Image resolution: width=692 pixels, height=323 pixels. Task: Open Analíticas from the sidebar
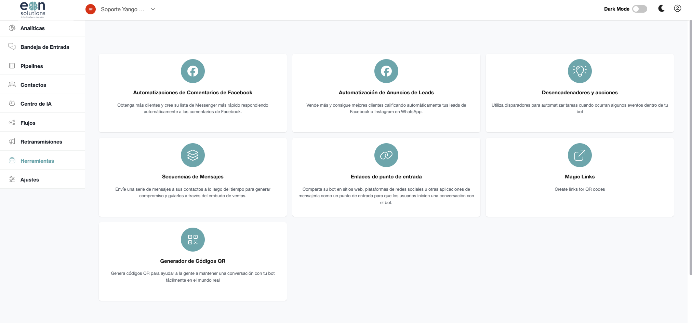42,28
